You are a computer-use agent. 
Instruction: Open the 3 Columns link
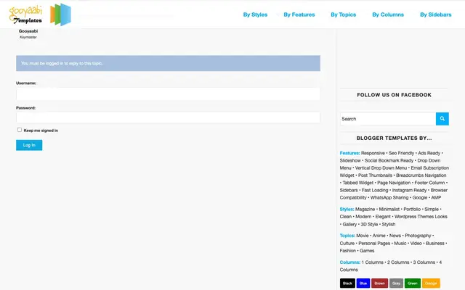[x=424, y=262]
